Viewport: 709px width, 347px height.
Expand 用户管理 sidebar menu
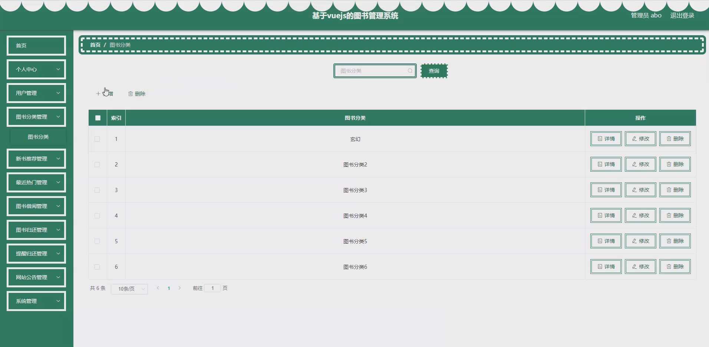click(x=36, y=93)
